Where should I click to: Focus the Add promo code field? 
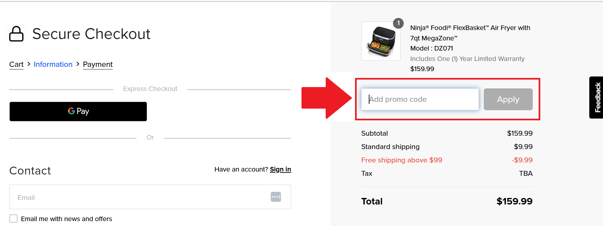(420, 99)
